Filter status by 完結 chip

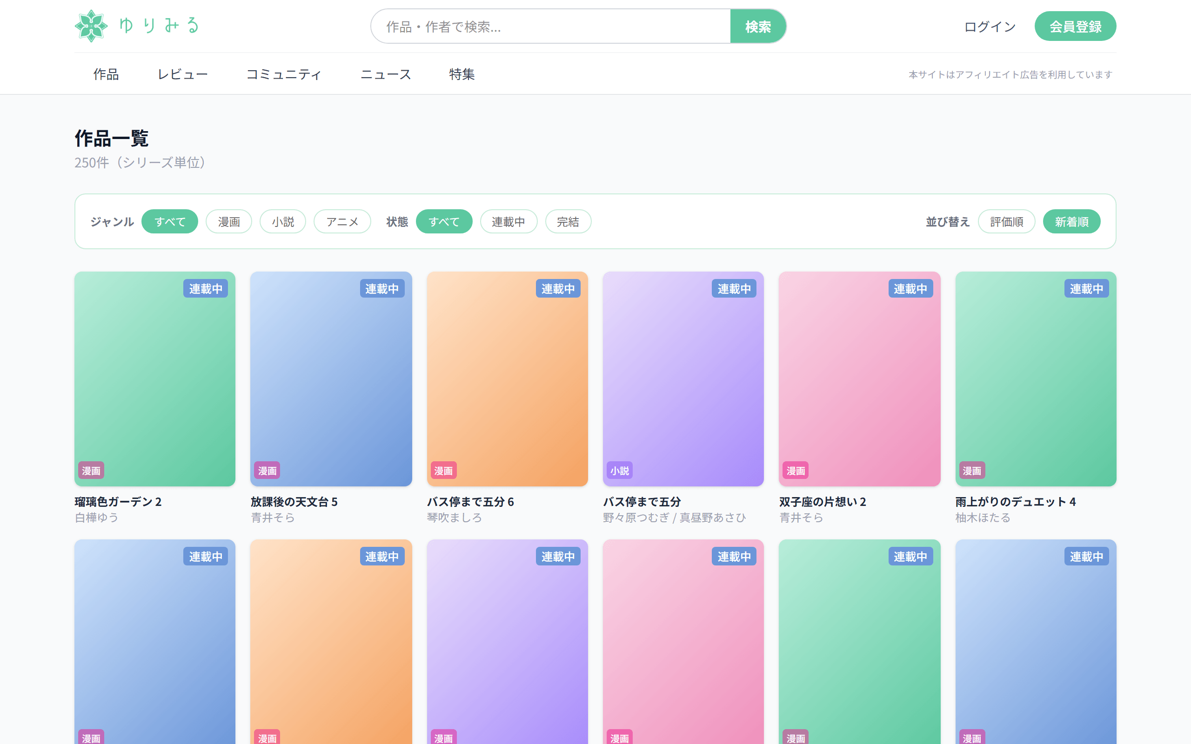click(x=568, y=221)
